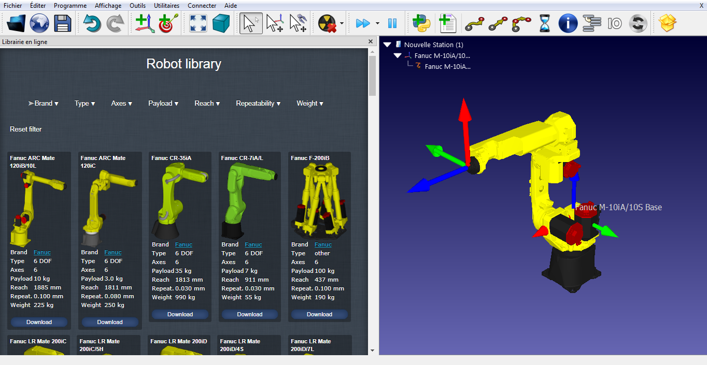Open the Outils menu

(x=137, y=6)
